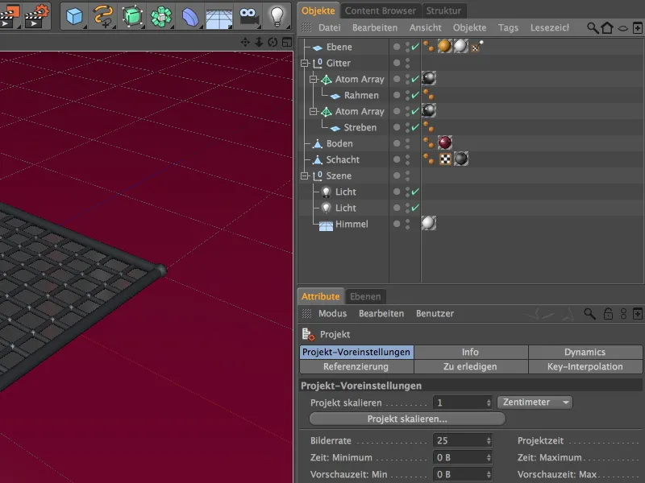Image resolution: width=645 pixels, height=483 pixels.
Task: Switch to the Struktur tab
Action: [x=443, y=10]
